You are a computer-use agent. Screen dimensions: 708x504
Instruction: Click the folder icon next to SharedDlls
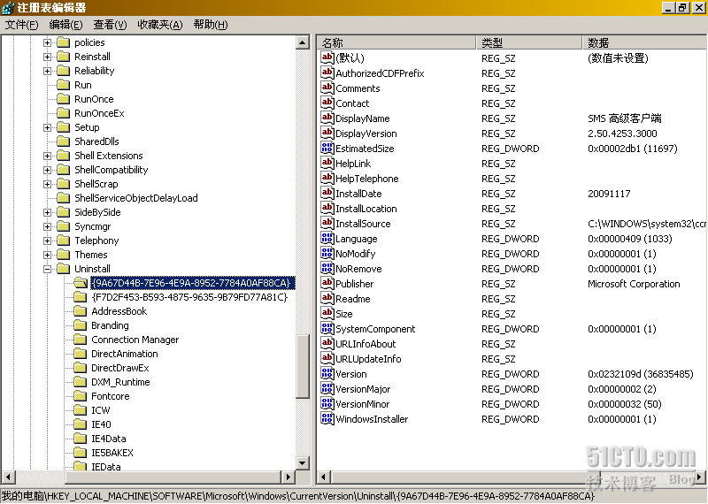point(63,141)
